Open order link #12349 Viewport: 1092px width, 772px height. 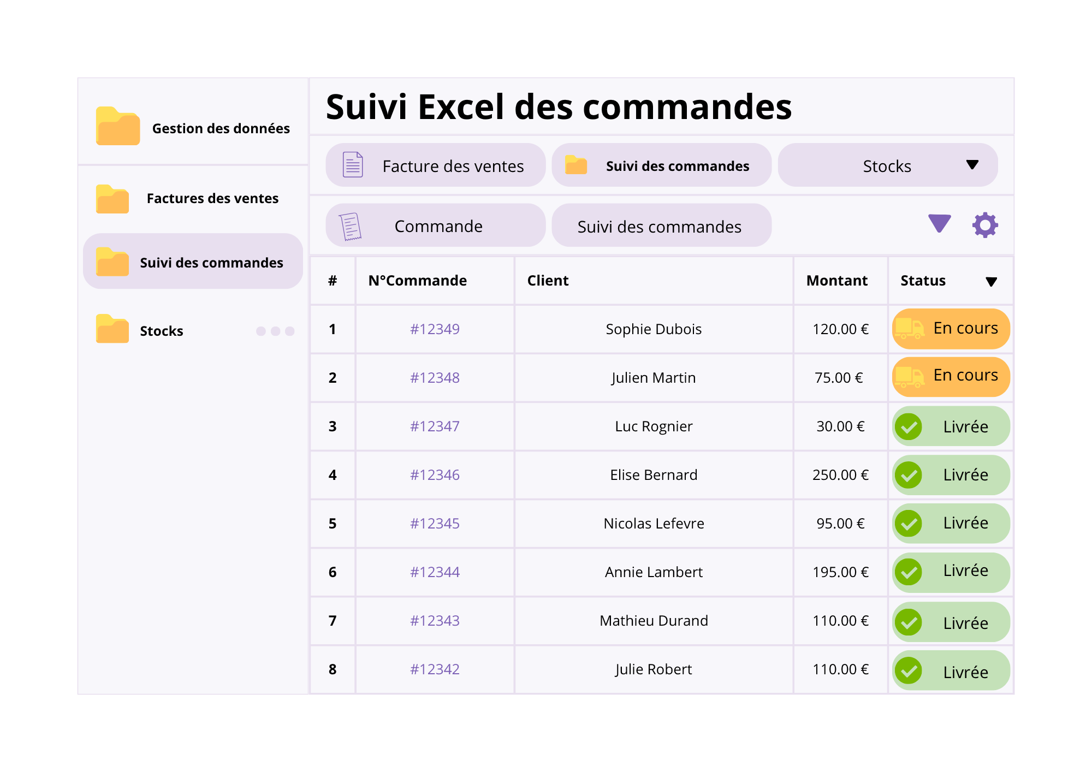click(x=435, y=329)
